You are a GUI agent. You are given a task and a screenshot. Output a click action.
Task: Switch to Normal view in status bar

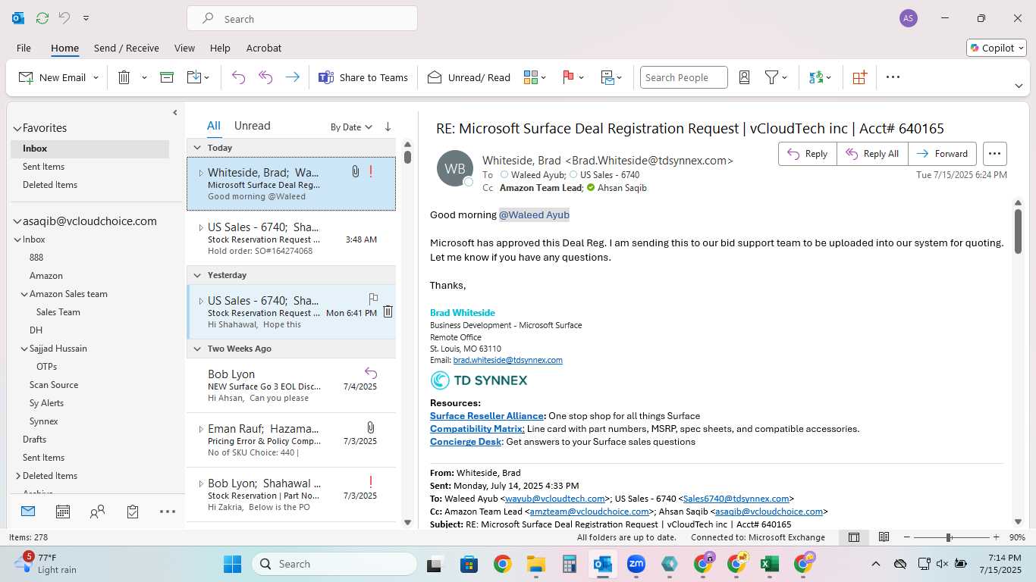point(854,537)
